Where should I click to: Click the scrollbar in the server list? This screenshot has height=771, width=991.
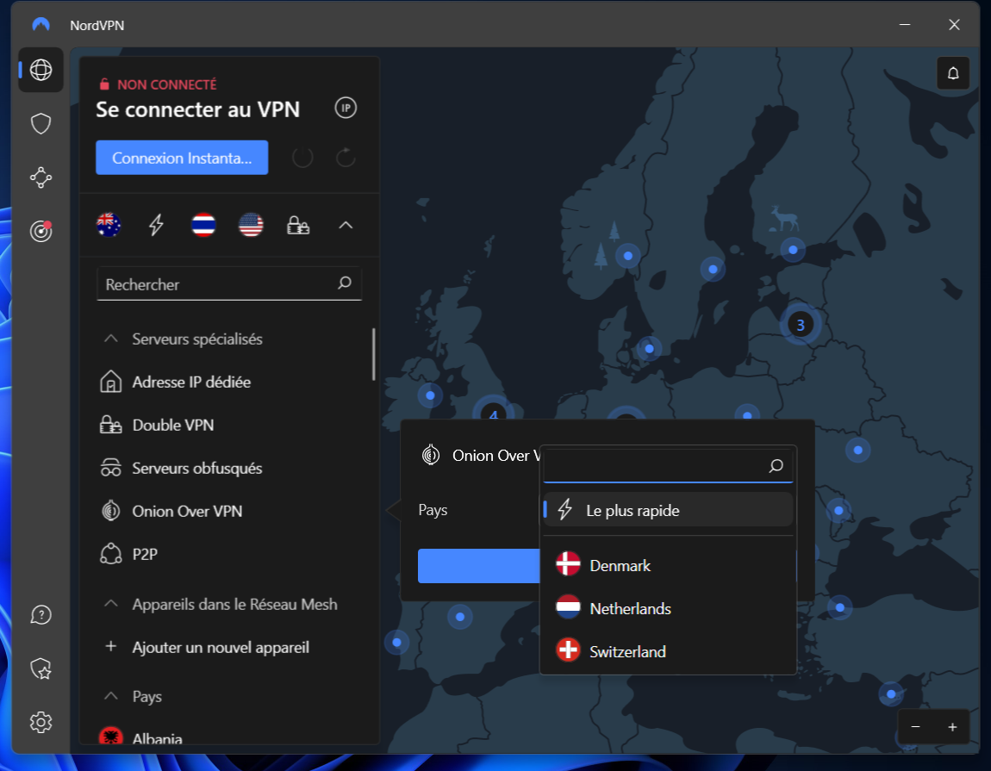pos(373,355)
